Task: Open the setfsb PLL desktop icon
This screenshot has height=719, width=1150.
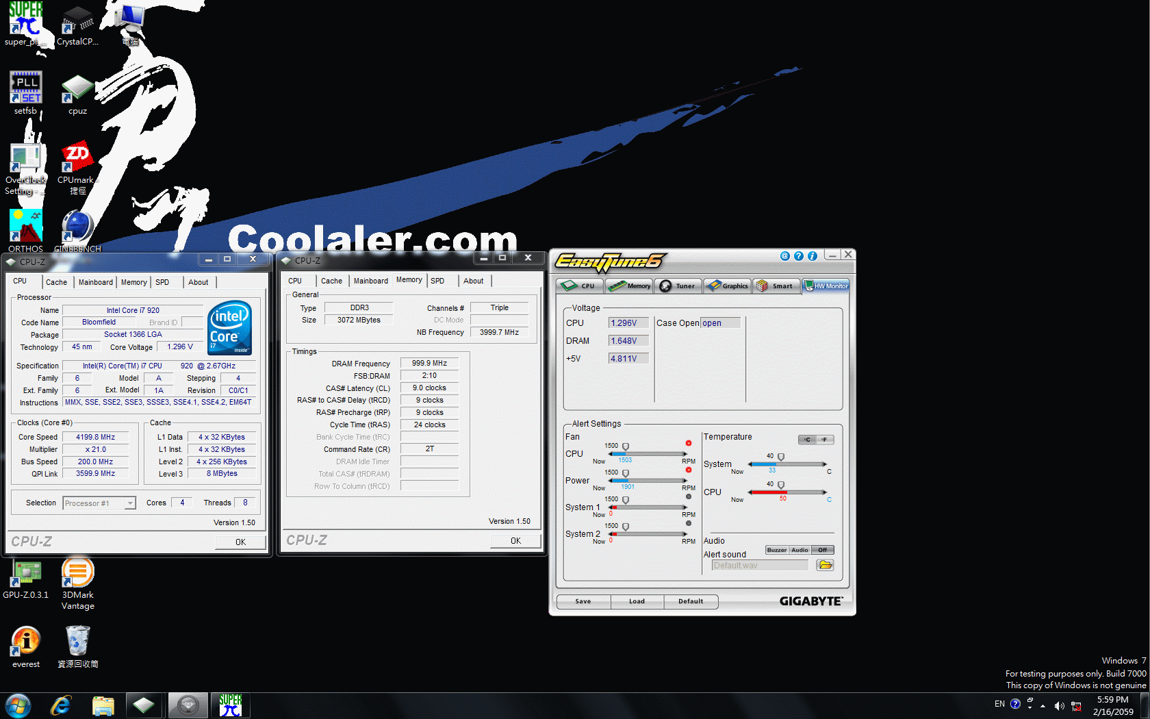Action: 25,92
